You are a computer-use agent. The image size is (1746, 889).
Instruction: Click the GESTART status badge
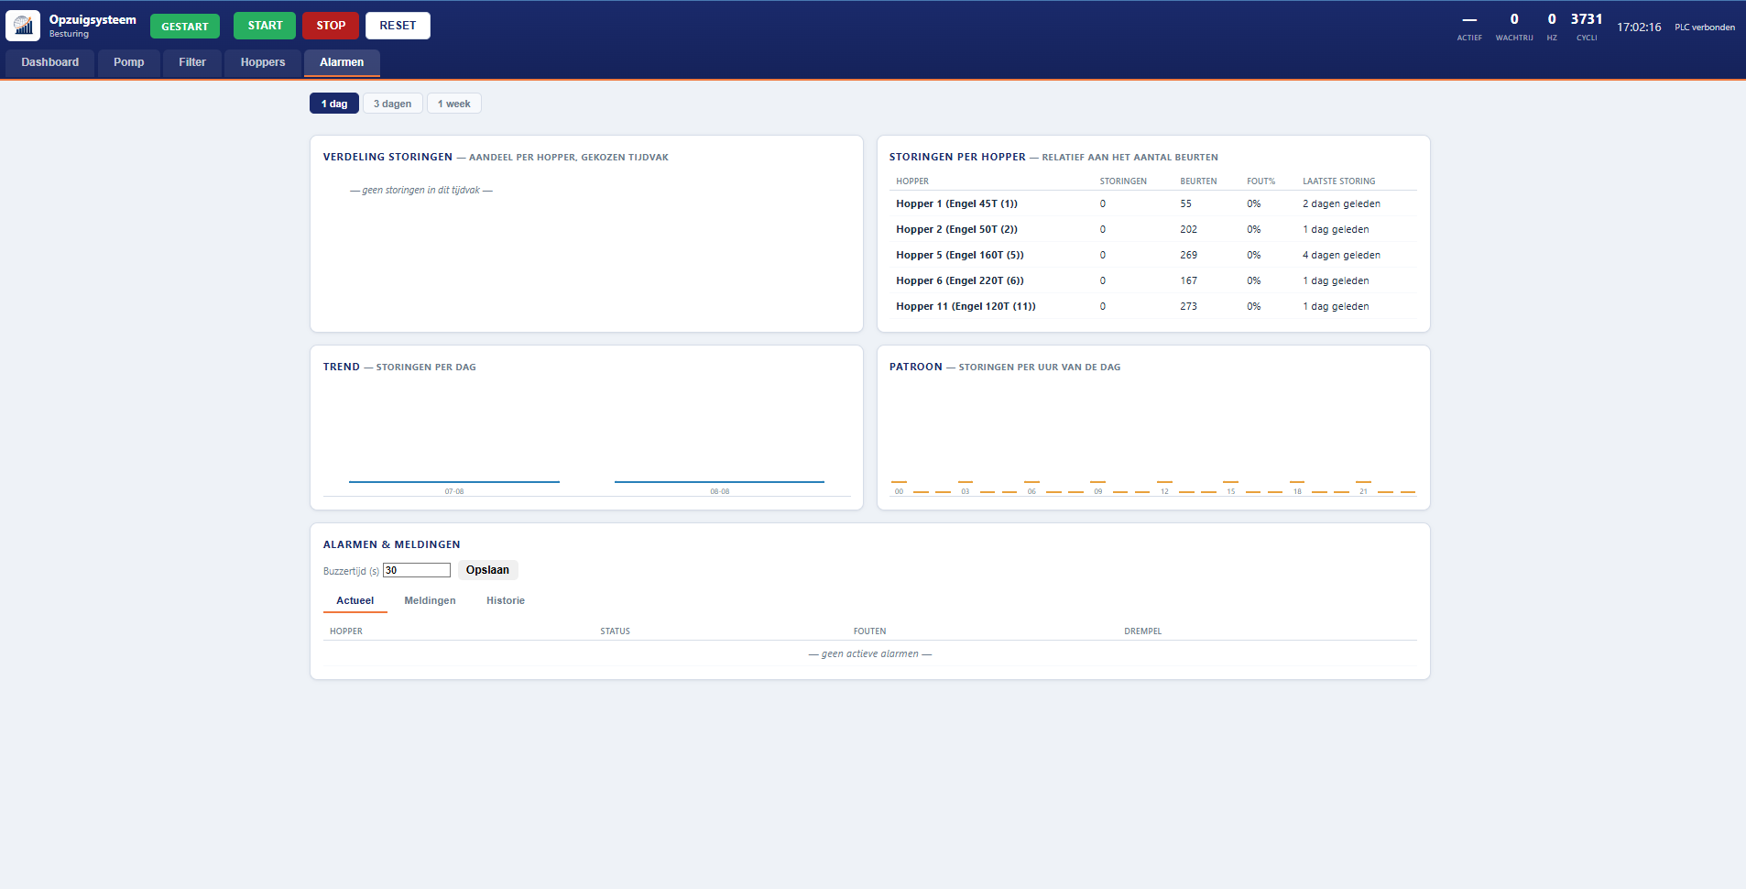pyautogui.click(x=185, y=27)
